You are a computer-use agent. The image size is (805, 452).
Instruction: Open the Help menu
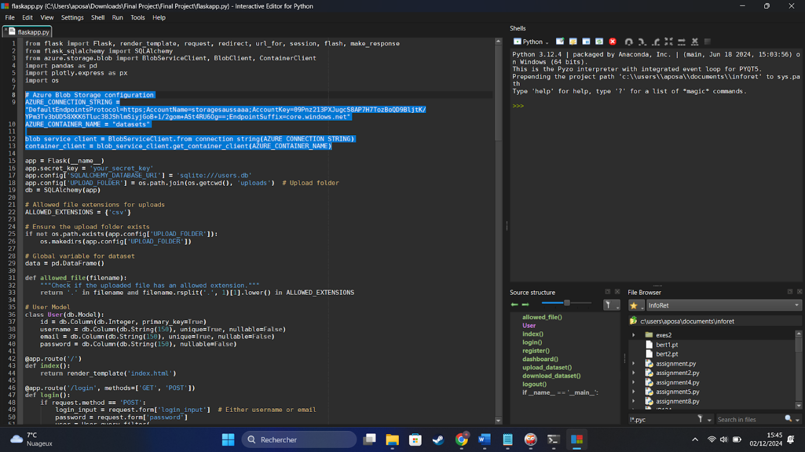tap(159, 17)
